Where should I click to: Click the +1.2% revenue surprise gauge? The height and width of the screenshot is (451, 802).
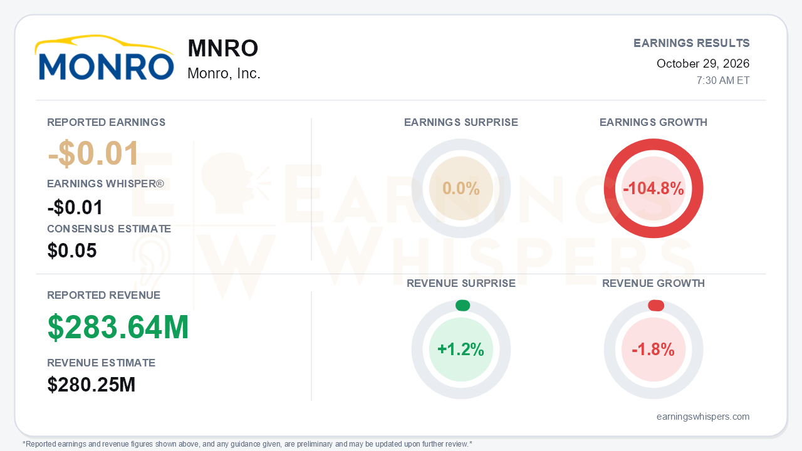tap(461, 350)
